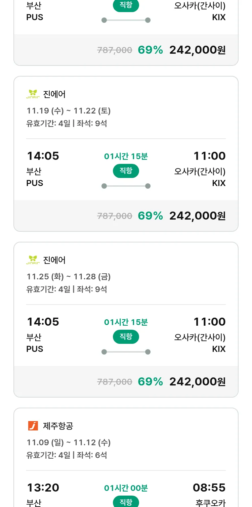Tap the 직항 badge on the 11.19 flight
The height and width of the screenshot is (507, 252).
126,171
